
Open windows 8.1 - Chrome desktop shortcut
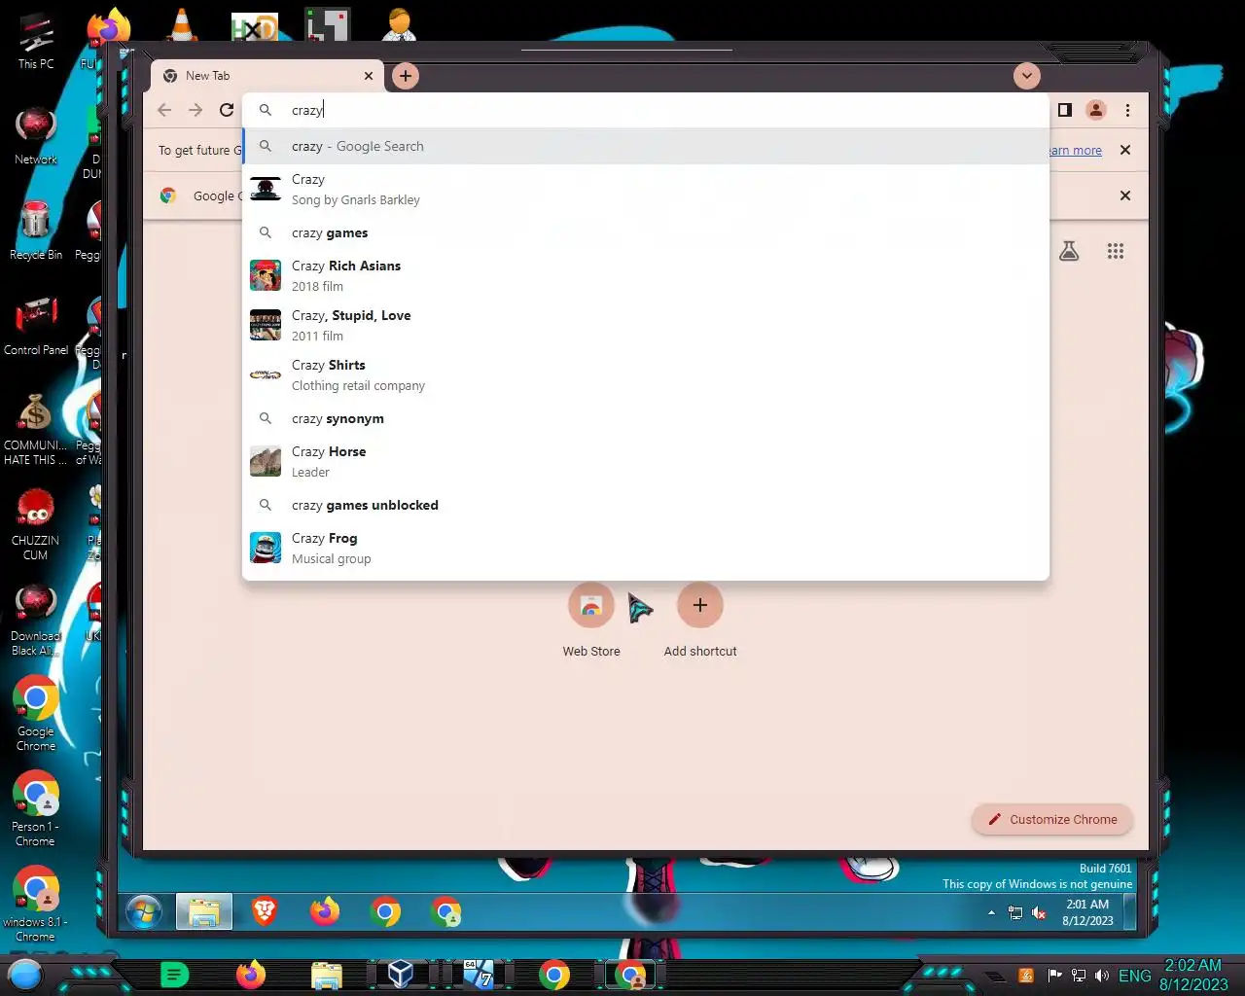tap(36, 905)
